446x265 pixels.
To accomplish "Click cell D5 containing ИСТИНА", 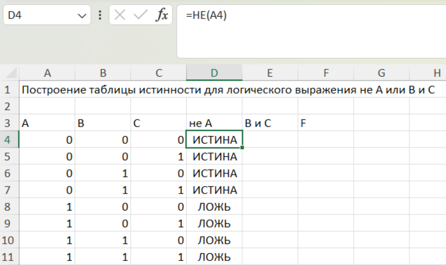I will (214, 156).
